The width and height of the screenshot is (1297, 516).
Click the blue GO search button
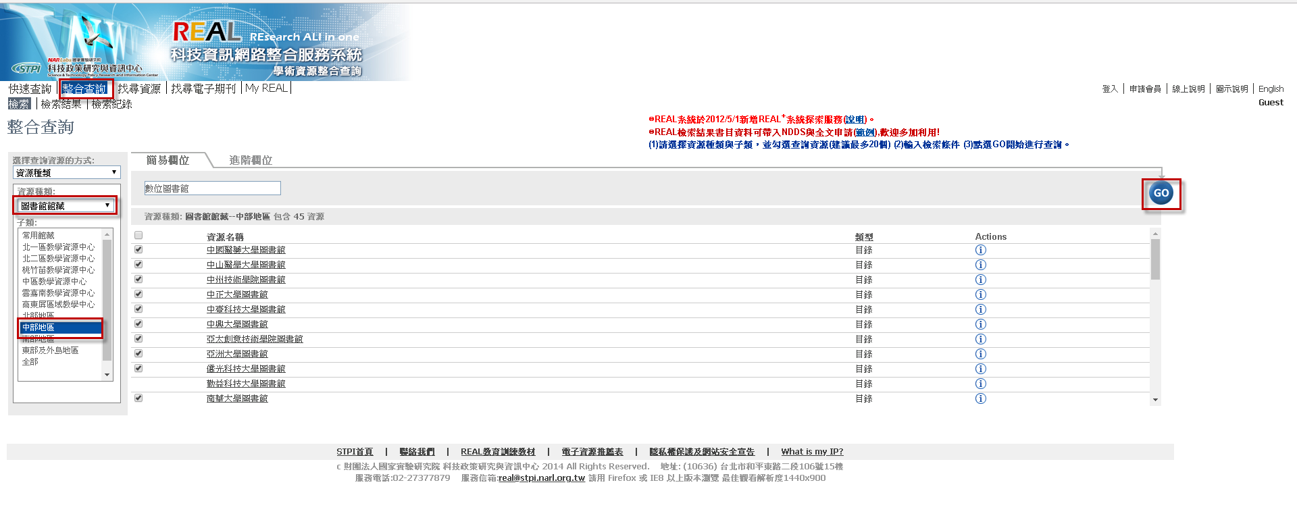(x=1161, y=193)
